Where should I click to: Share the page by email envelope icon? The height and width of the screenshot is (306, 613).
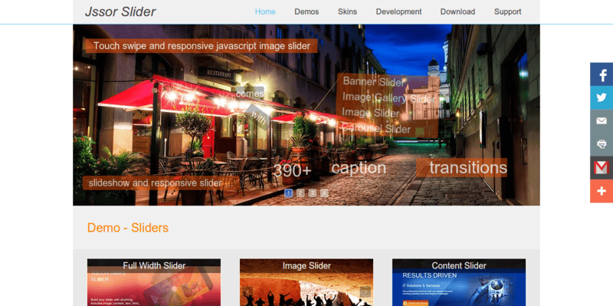click(602, 121)
